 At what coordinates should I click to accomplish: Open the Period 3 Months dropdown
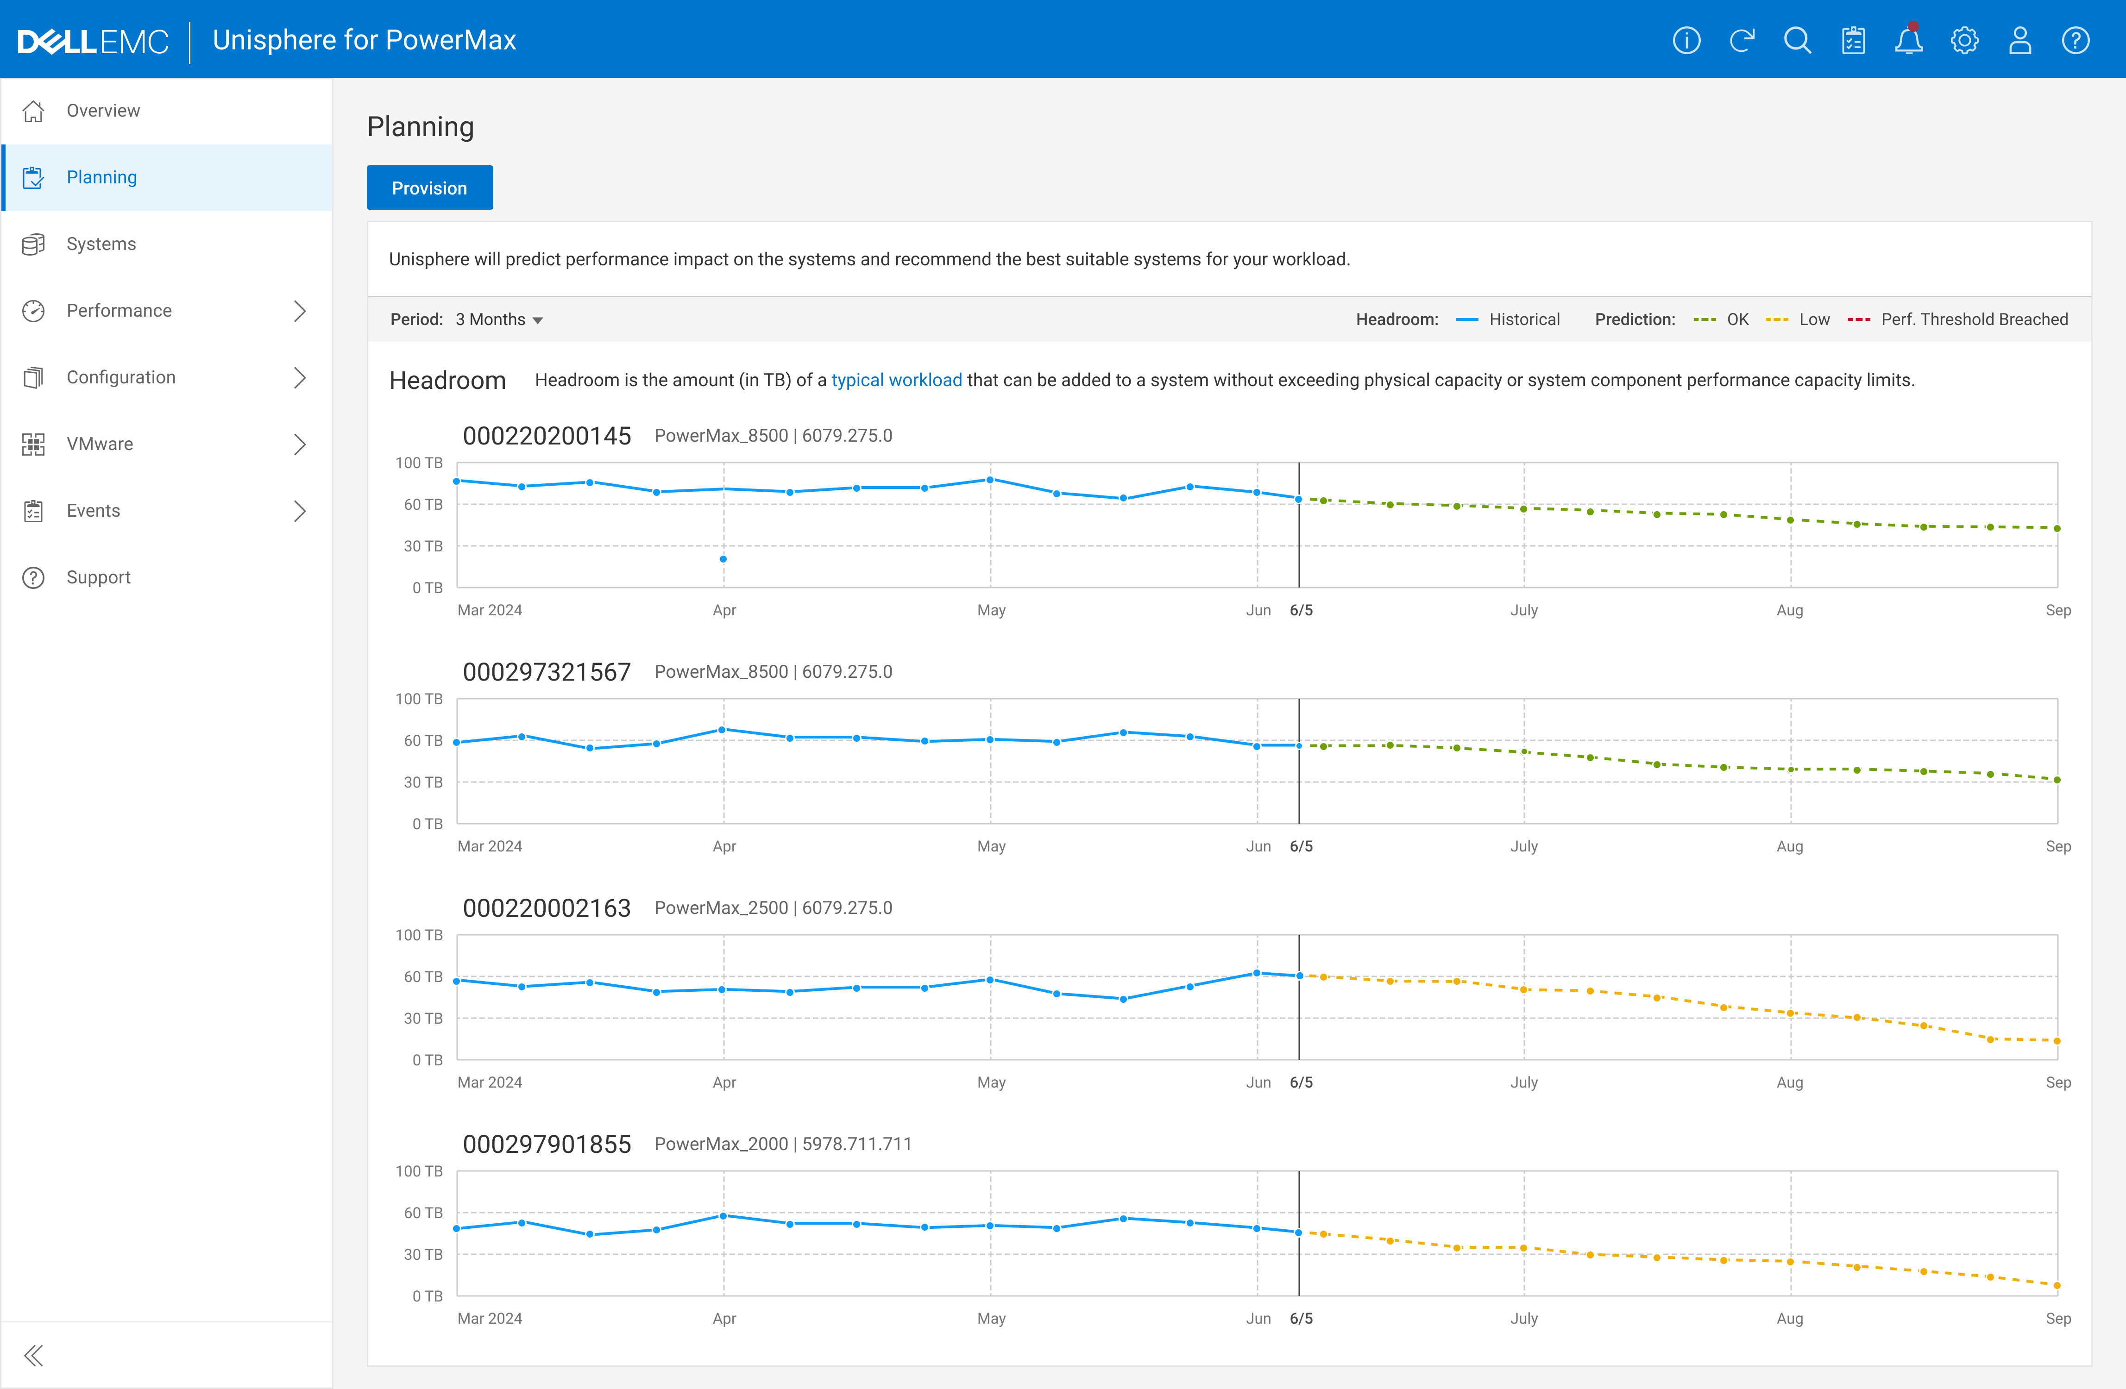[499, 319]
